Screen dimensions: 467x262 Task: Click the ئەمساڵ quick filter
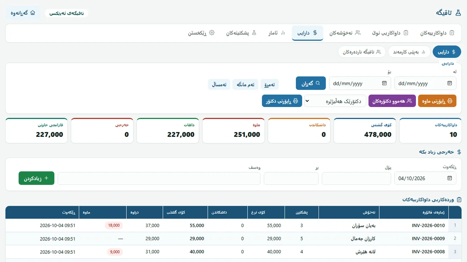click(219, 84)
